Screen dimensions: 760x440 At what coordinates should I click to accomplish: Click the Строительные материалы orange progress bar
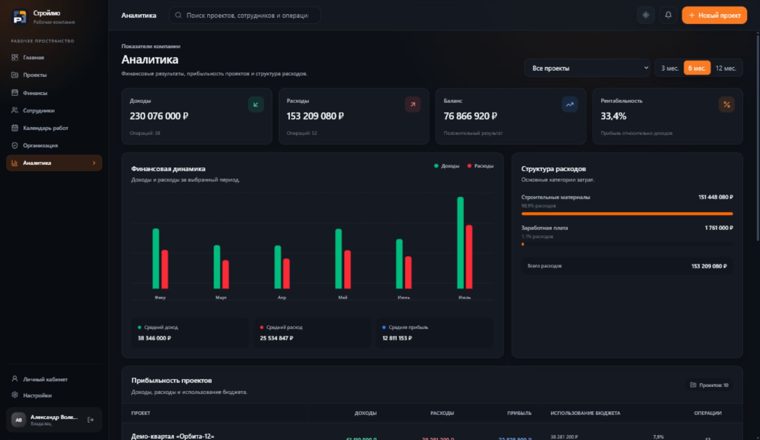click(627, 214)
